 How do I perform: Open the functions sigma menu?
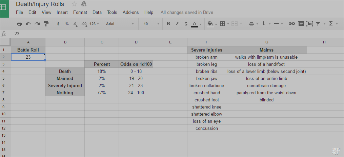(331, 24)
